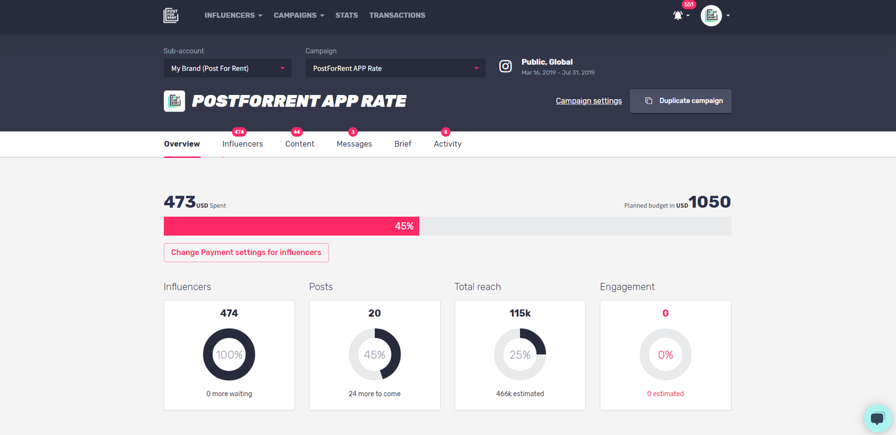Viewport: 896px width, 435px height.
Task: Click the 551 notification count badge
Action: click(x=689, y=4)
